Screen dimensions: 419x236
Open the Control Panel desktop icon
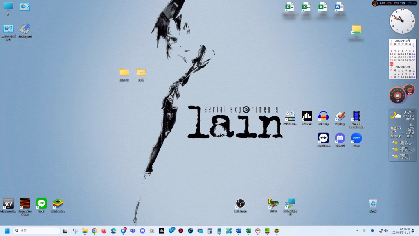(x=8, y=32)
